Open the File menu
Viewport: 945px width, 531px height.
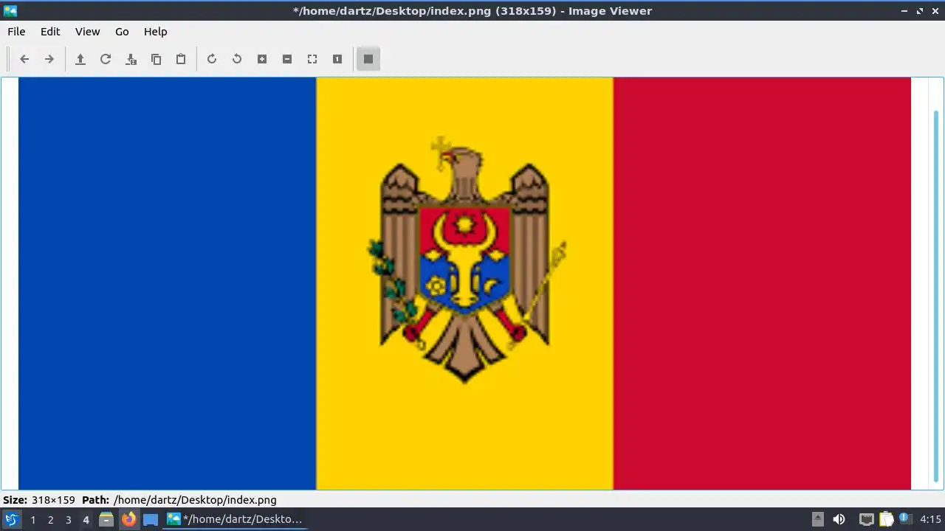(16, 32)
